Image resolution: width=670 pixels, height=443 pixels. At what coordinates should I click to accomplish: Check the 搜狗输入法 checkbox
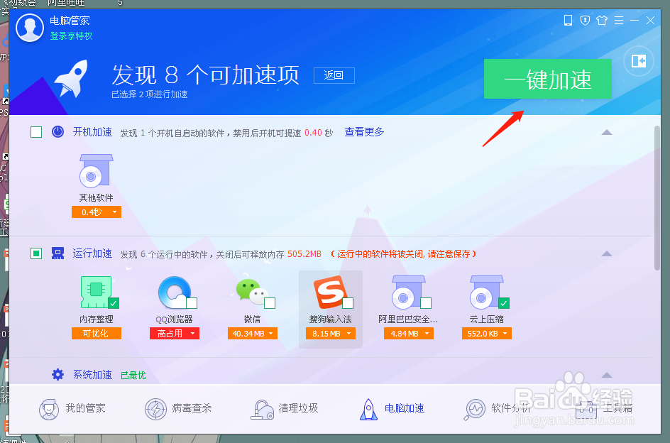(x=348, y=303)
